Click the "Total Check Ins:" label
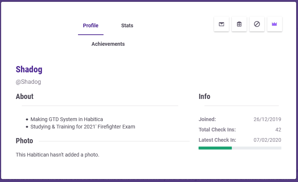This screenshot has width=298, height=182. 217,130
